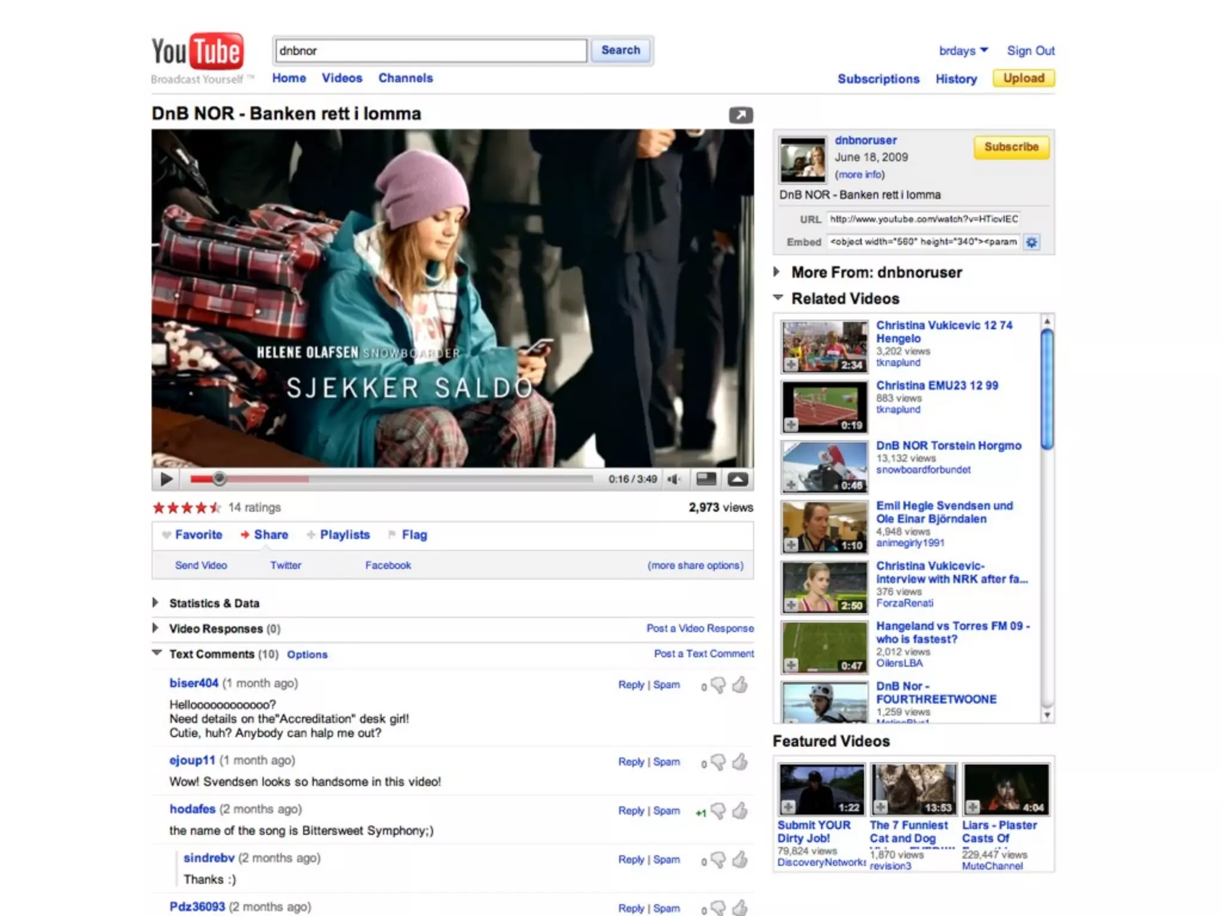Click the Post a Text Comment link
The image size is (1222, 916).
(703, 654)
